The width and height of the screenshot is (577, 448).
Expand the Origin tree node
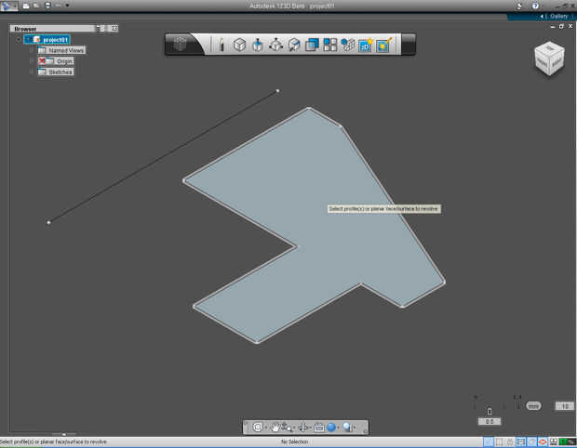coord(32,61)
